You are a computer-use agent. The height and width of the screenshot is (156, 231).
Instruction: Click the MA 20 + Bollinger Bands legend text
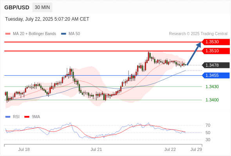click(34, 34)
